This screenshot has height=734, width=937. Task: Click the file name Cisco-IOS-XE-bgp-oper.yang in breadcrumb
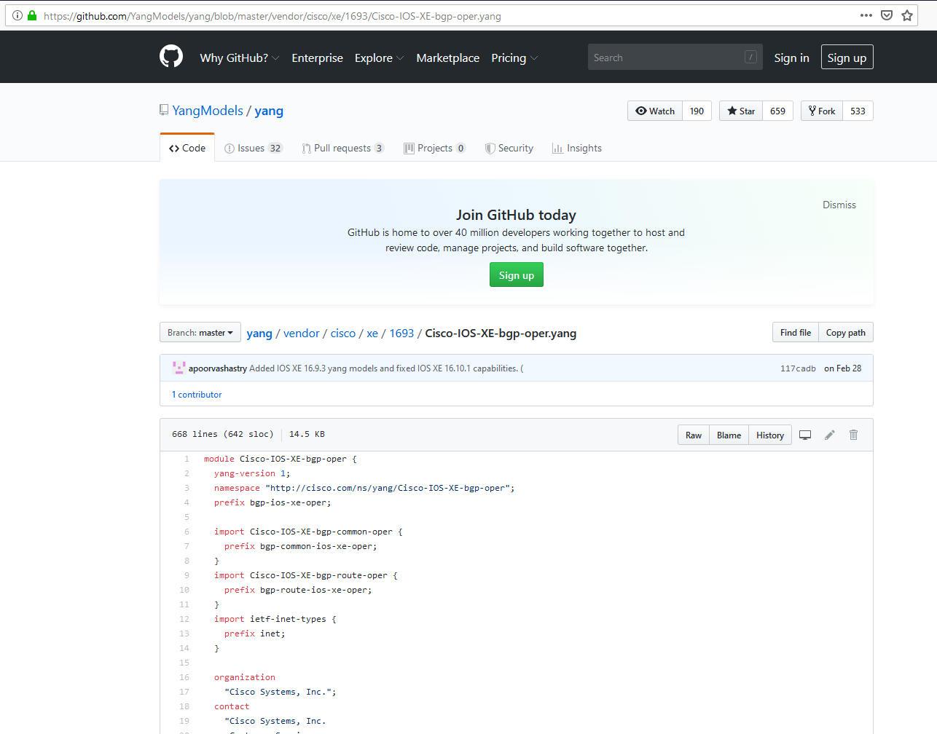pyautogui.click(x=501, y=333)
